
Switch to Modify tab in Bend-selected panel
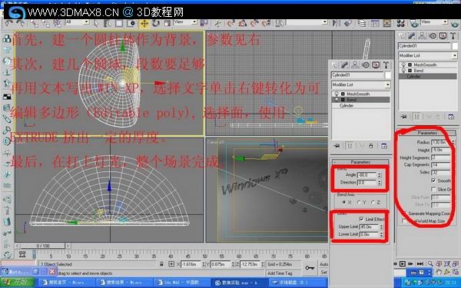pos(344,65)
